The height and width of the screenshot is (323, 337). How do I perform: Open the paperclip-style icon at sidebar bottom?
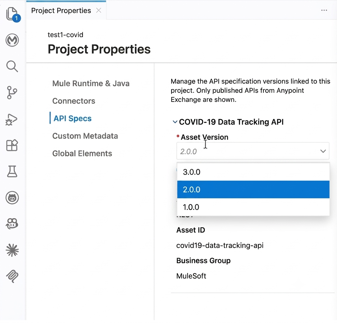(x=12, y=276)
